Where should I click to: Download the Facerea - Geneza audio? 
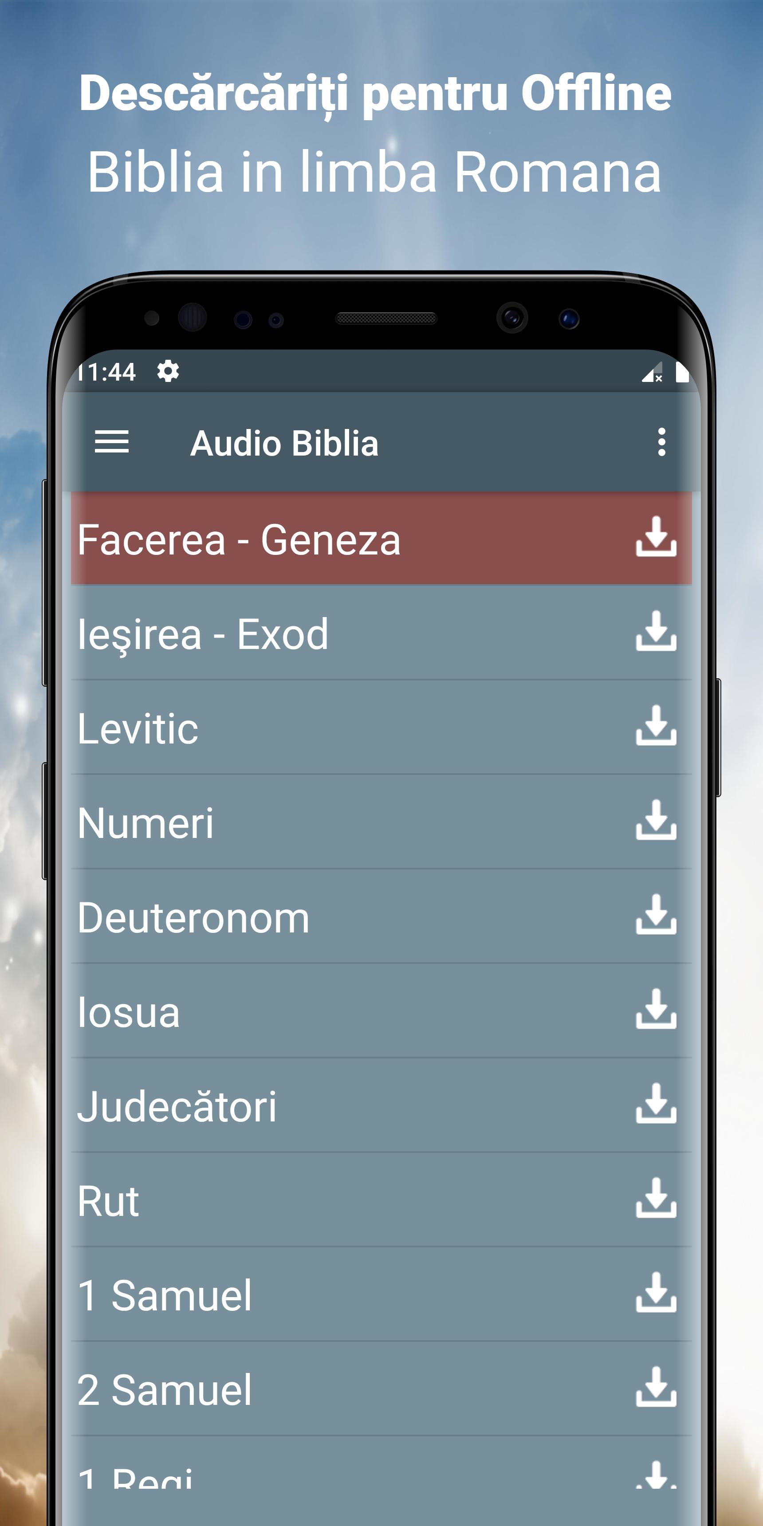656,537
